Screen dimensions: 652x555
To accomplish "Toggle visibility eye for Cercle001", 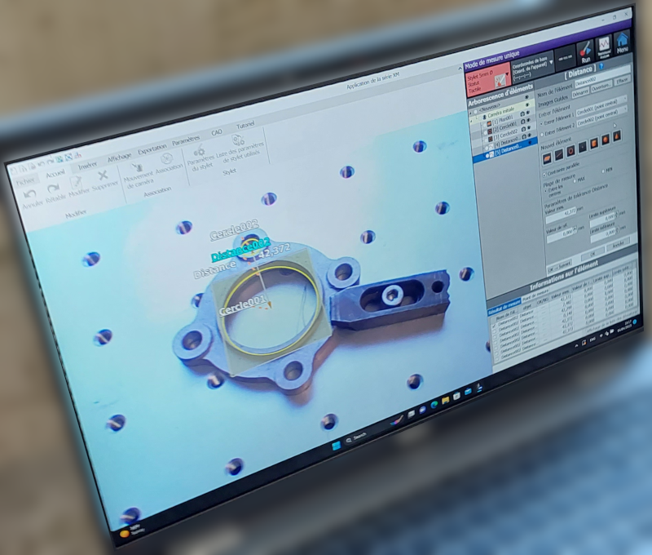I will 529,120.
